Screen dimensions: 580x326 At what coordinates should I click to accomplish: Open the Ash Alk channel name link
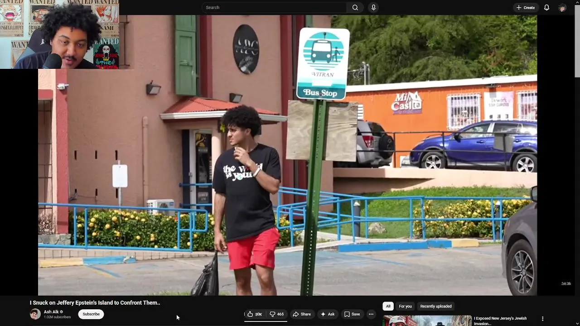(x=51, y=312)
